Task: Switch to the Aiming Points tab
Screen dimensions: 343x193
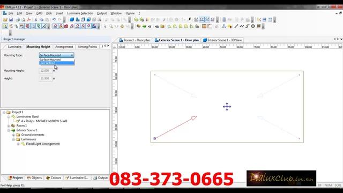Action: (87, 47)
